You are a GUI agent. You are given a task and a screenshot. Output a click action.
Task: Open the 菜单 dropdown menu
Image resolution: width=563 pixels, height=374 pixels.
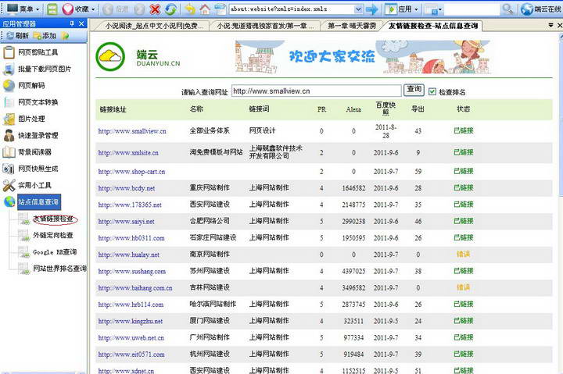tap(22, 9)
